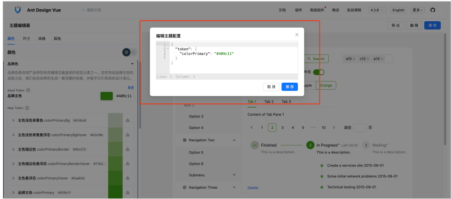The width and height of the screenshot is (451, 199).
Task: Click the pin icon for colorPrimaryBg row
Action: click(128, 120)
